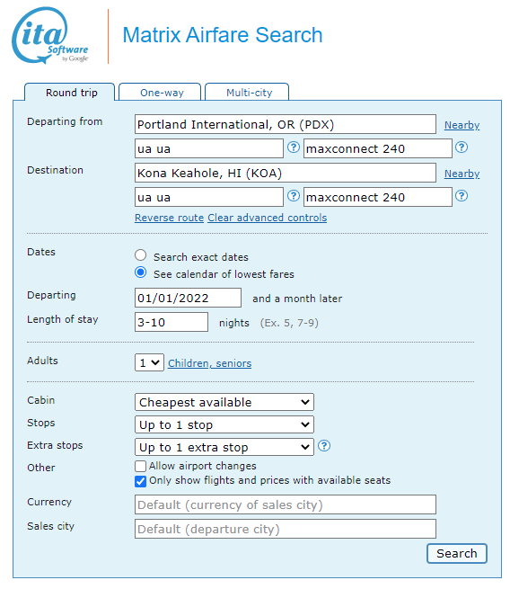
Task: Open help icon next to Extra stops
Action: pyautogui.click(x=324, y=446)
